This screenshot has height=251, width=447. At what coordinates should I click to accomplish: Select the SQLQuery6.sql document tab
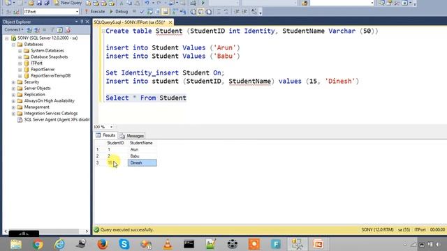[129, 22]
